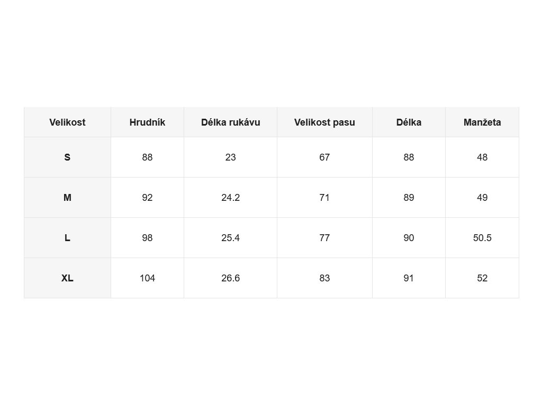Click the Délka rukávu header cell
This screenshot has width=542, height=407.
coord(230,122)
